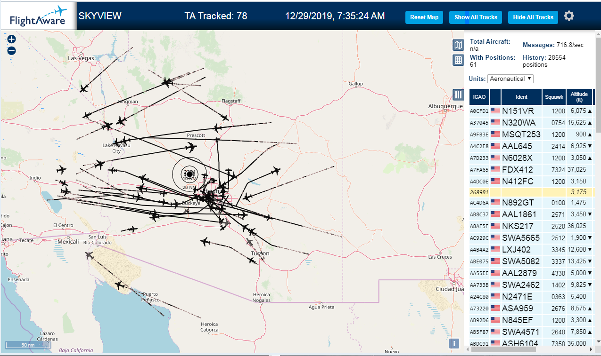Select the N412FC aircraft row
This screenshot has height=356, width=601.
coord(531,181)
